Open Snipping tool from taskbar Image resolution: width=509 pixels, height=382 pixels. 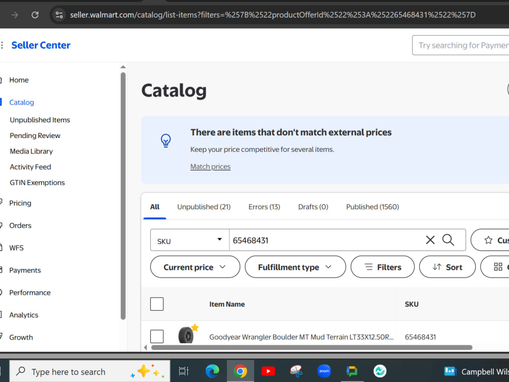[x=296, y=371]
